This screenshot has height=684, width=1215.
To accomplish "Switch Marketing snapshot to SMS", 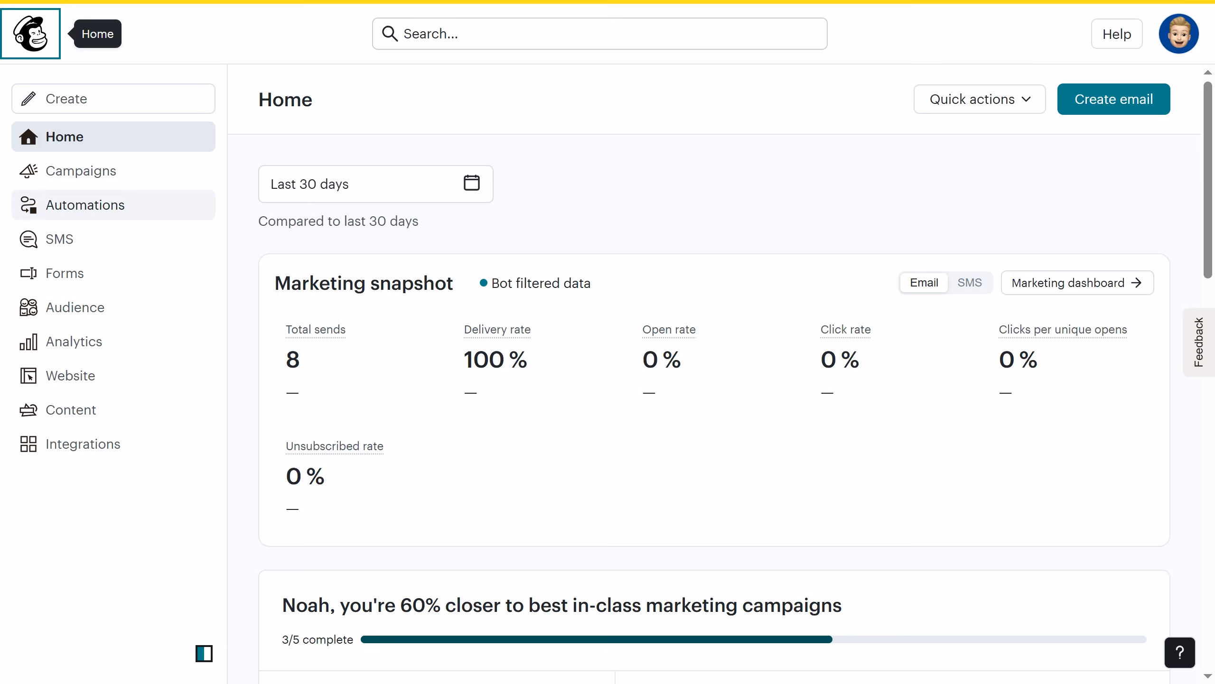I will [x=969, y=283].
